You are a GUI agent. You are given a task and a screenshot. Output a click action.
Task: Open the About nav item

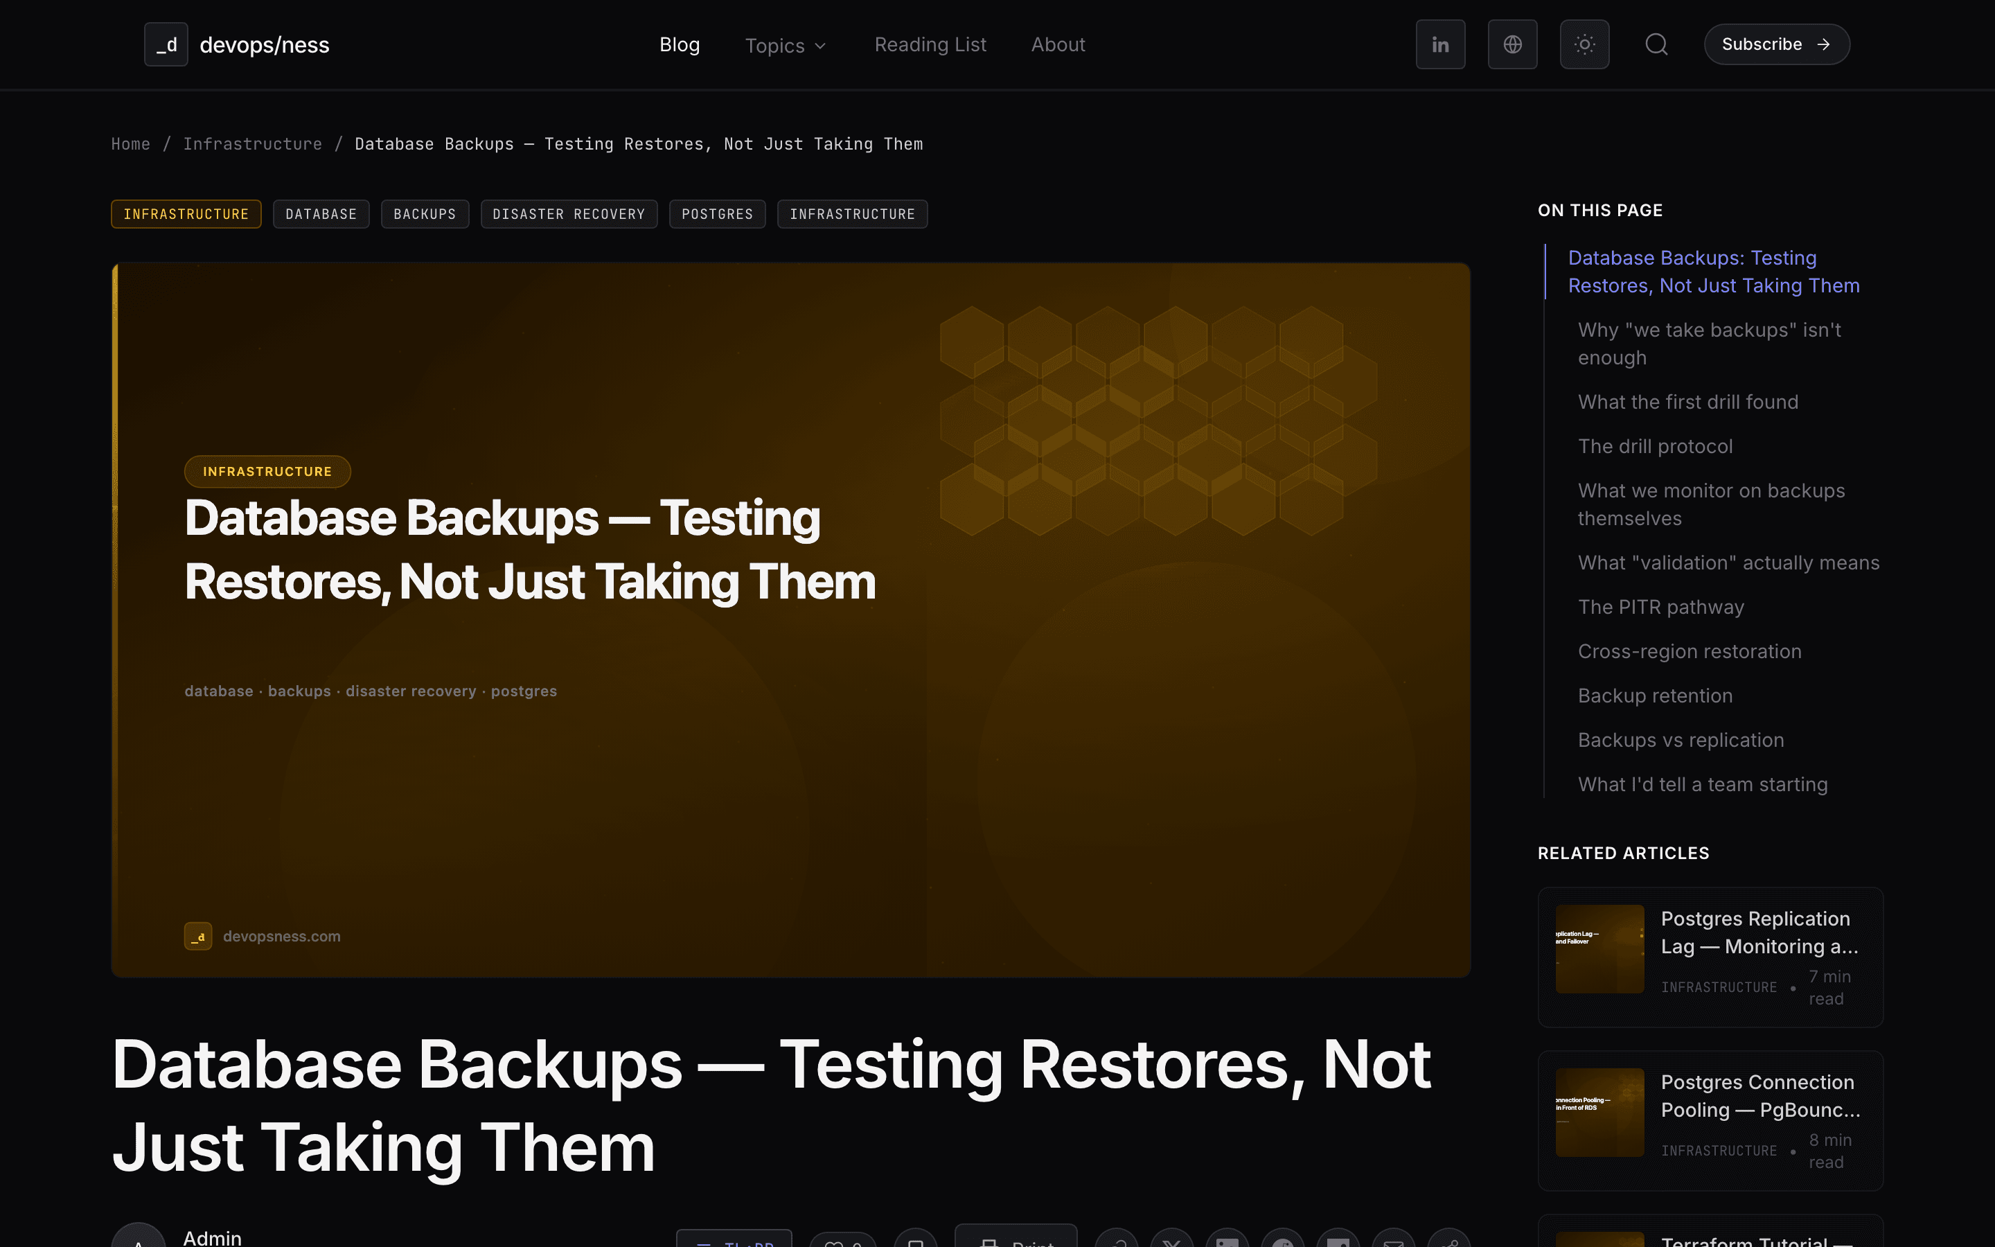[x=1058, y=44]
